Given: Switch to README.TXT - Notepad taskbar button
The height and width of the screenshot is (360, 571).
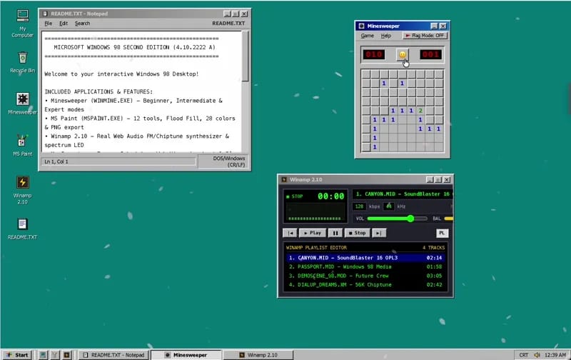Looking at the screenshot, I should coord(113,355).
